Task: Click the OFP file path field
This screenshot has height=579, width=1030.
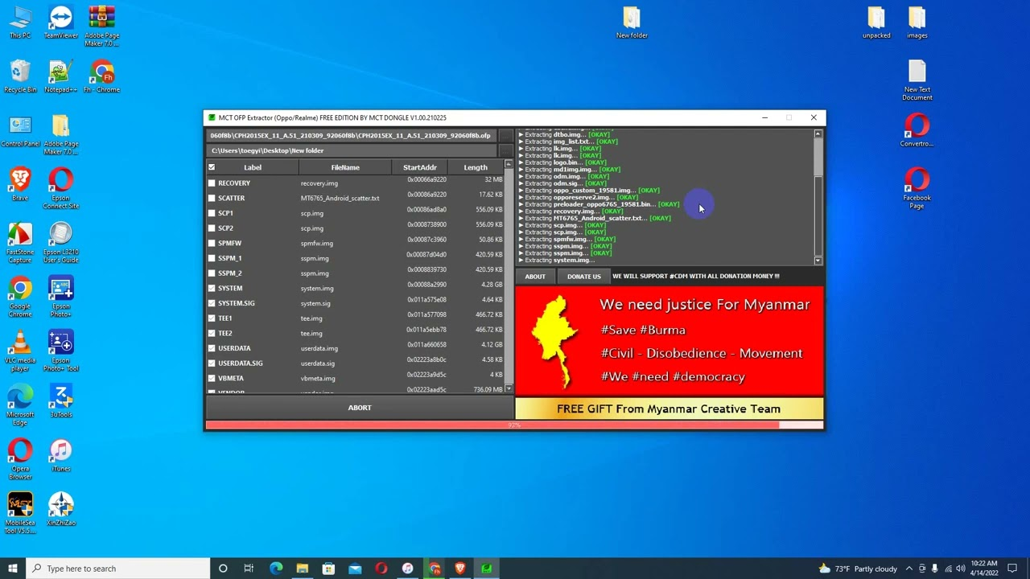Action: [352, 135]
